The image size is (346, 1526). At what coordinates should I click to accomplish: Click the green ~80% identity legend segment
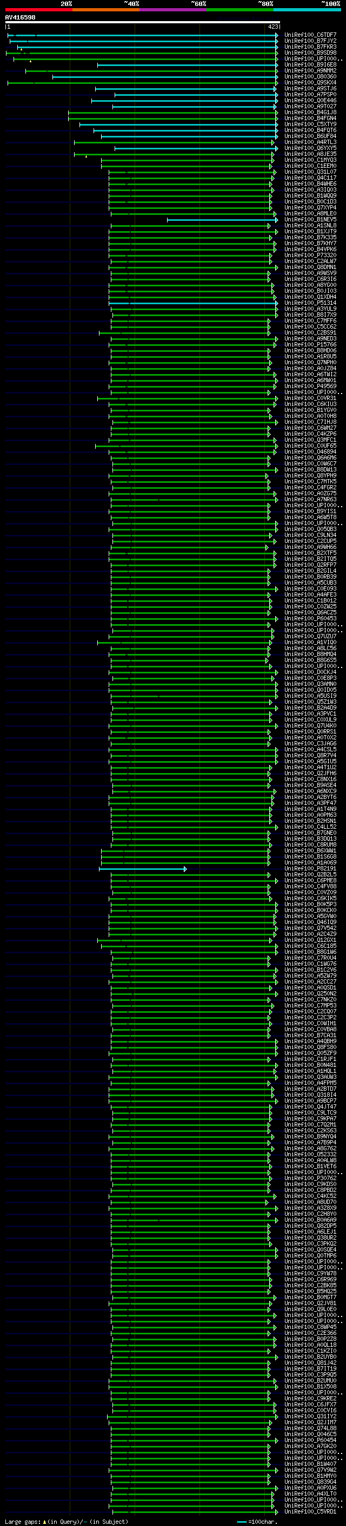(240, 10)
